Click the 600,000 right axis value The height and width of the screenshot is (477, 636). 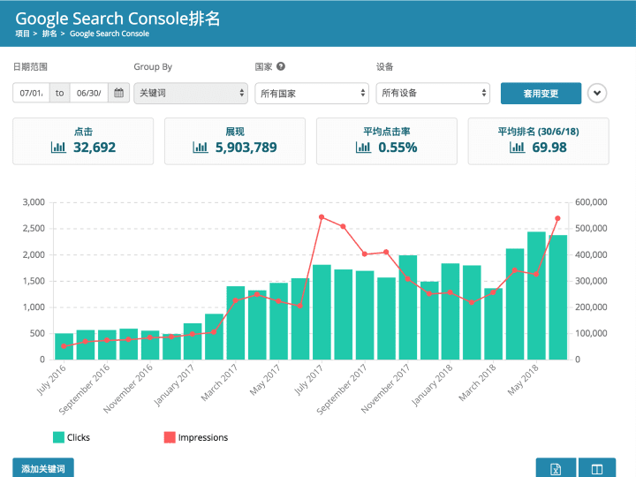591,202
